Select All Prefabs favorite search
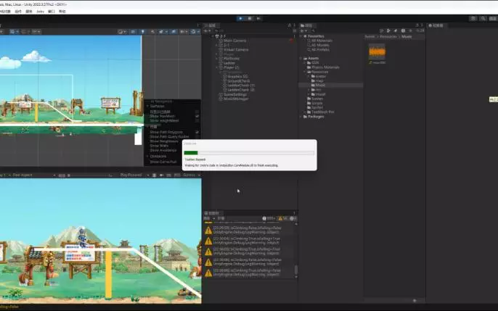Screen dimensions: 498x311 pos(320,50)
